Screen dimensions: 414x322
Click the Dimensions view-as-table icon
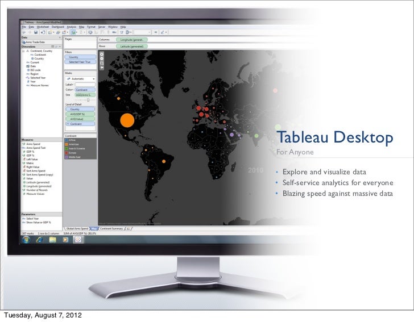coord(52,47)
